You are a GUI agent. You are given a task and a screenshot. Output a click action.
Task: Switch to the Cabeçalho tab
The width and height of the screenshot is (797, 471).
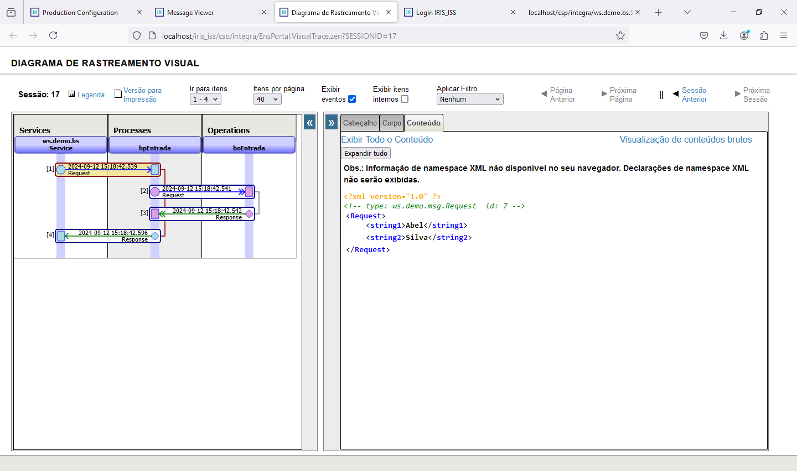360,123
